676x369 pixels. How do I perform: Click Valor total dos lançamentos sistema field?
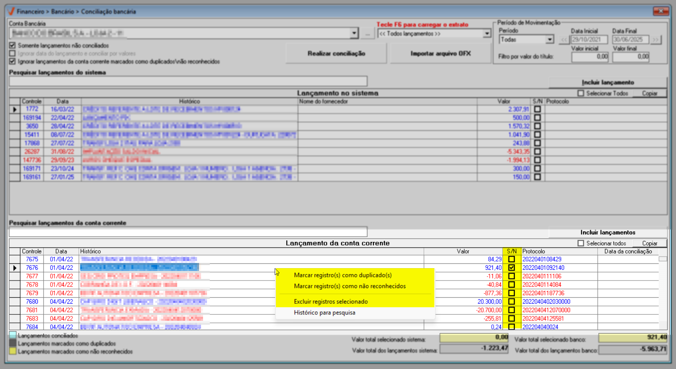click(474, 349)
